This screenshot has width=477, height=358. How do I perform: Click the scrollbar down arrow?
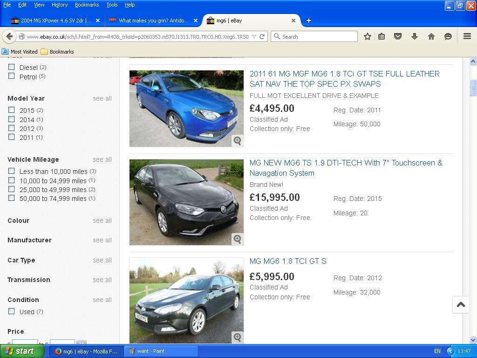coord(473,340)
